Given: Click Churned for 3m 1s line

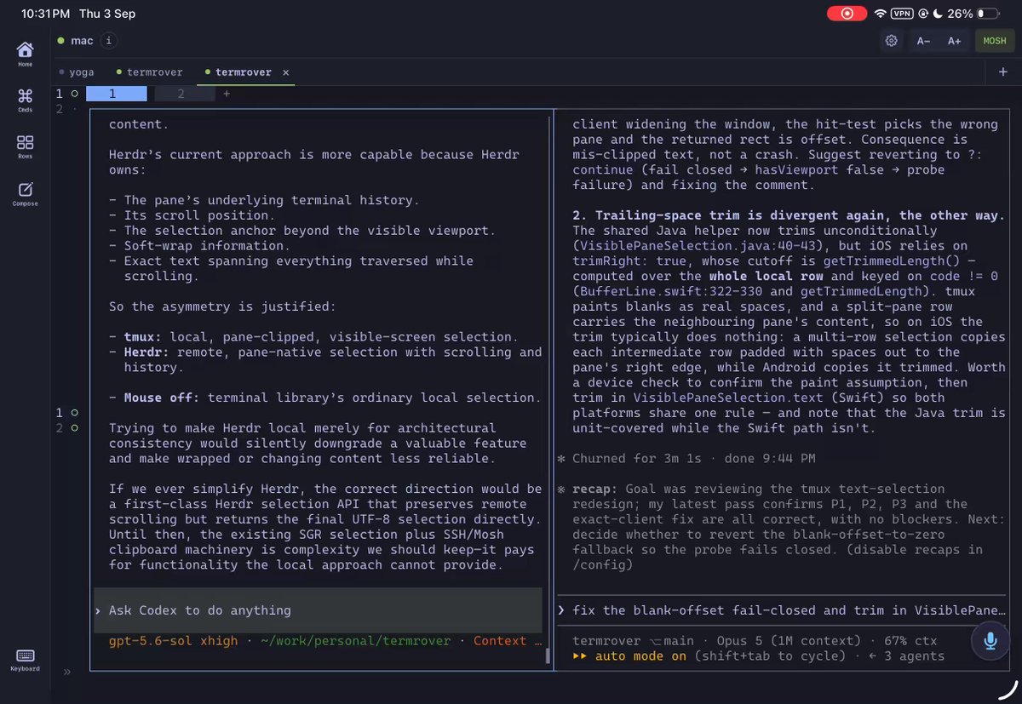Looking at the screenshot, I should click(686, 458).
